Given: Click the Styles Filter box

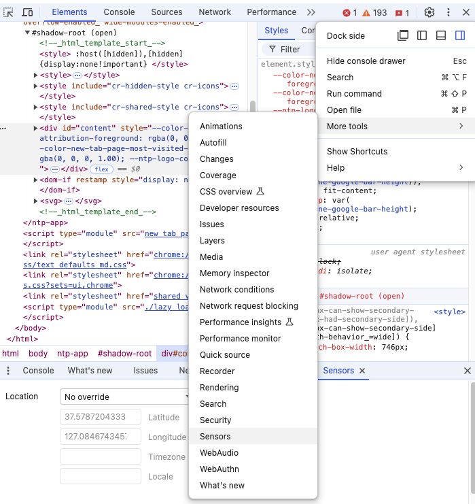Looking at the screenshot, I should point(289,49).
